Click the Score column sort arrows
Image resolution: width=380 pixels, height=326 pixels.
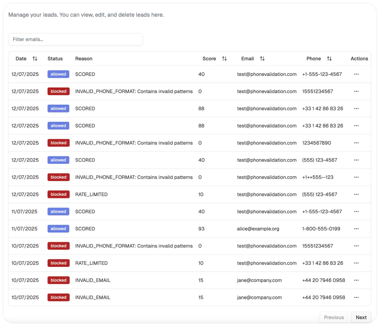(224, 58)
